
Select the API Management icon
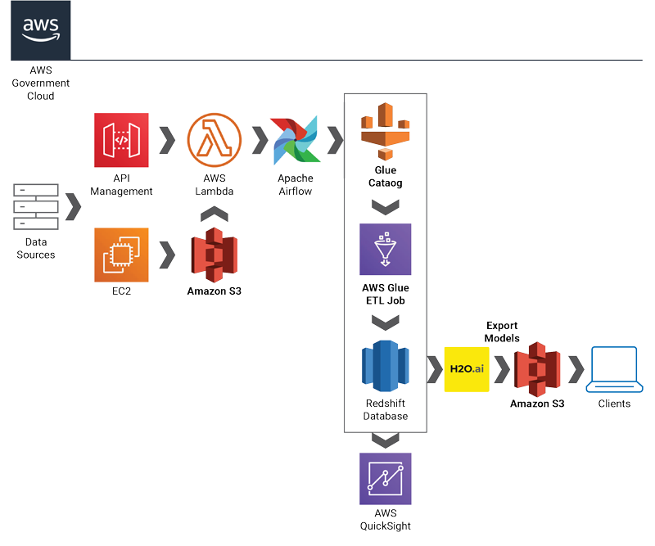[x=121, y=140]
